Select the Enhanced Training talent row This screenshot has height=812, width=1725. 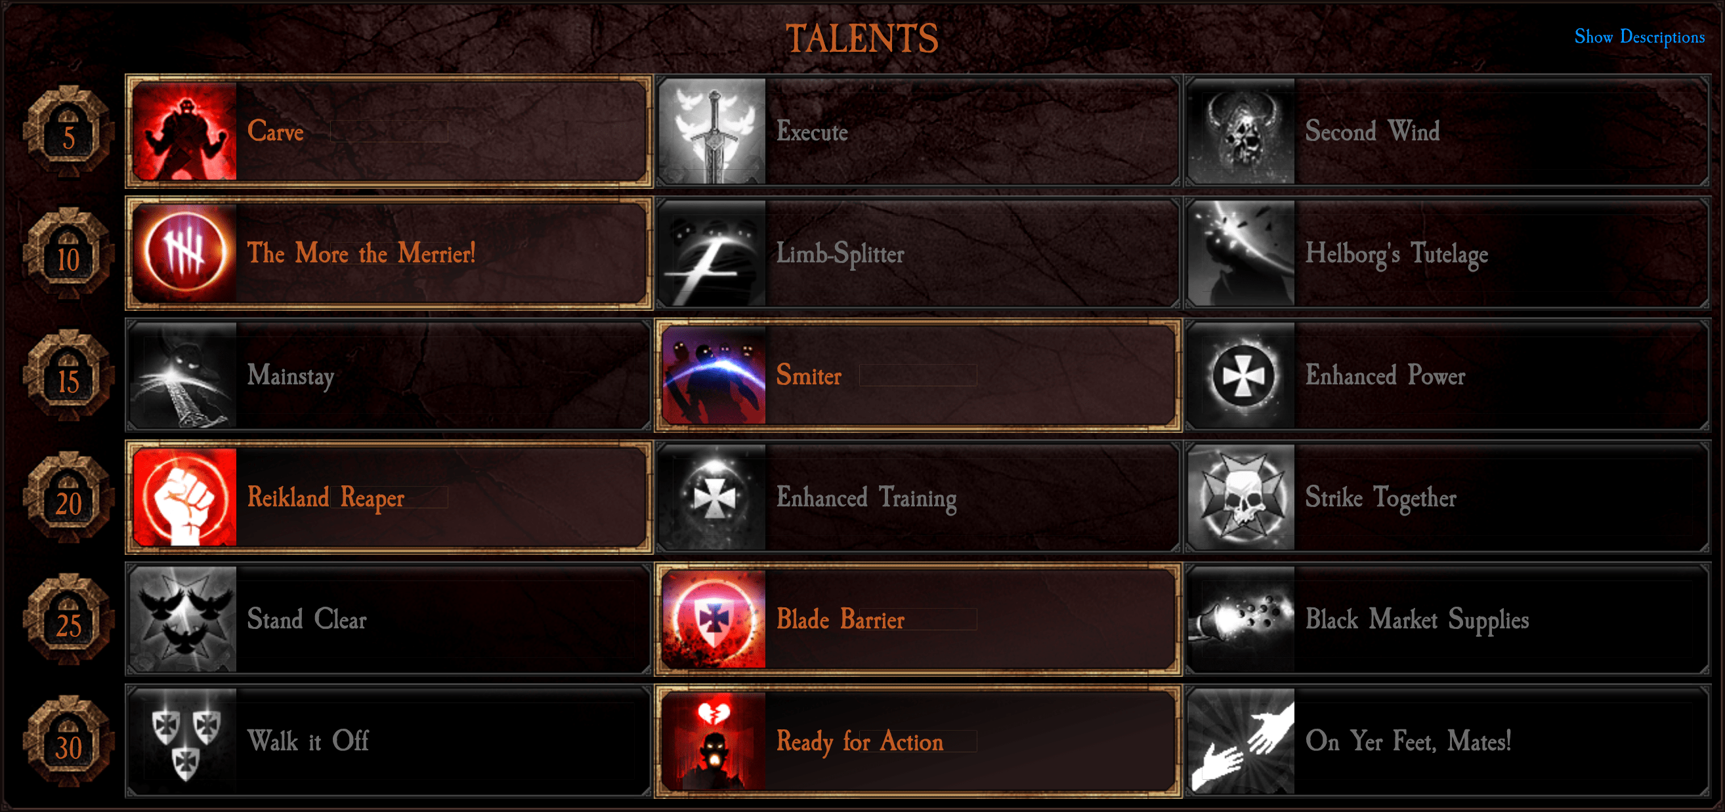[918, 497]
